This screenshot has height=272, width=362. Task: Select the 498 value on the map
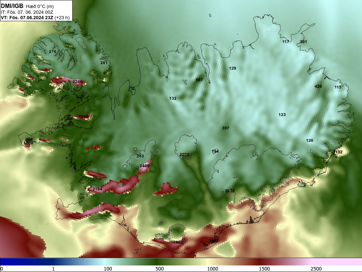point(29,140)
